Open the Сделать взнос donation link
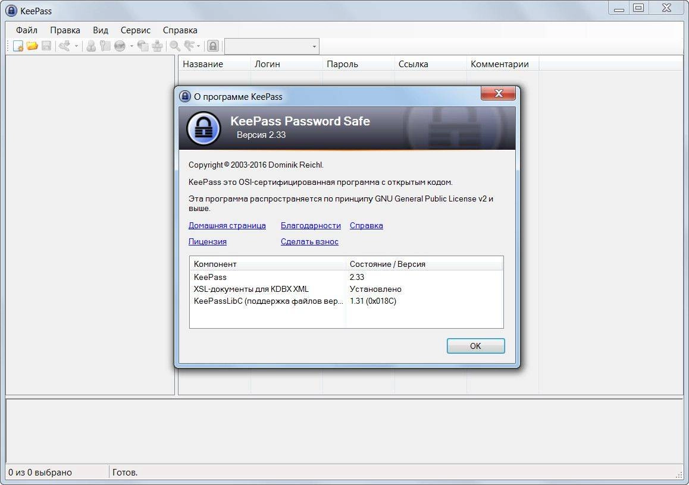 [309, 241]
